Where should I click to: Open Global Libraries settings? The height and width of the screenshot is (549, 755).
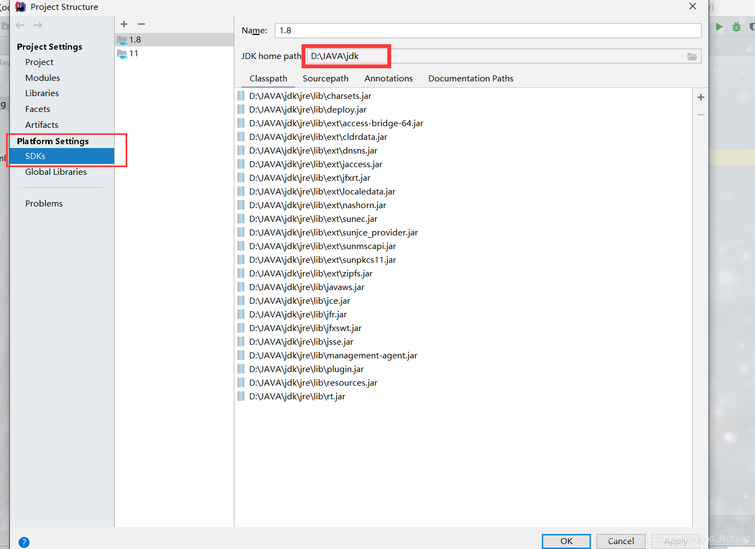point(56,172)
